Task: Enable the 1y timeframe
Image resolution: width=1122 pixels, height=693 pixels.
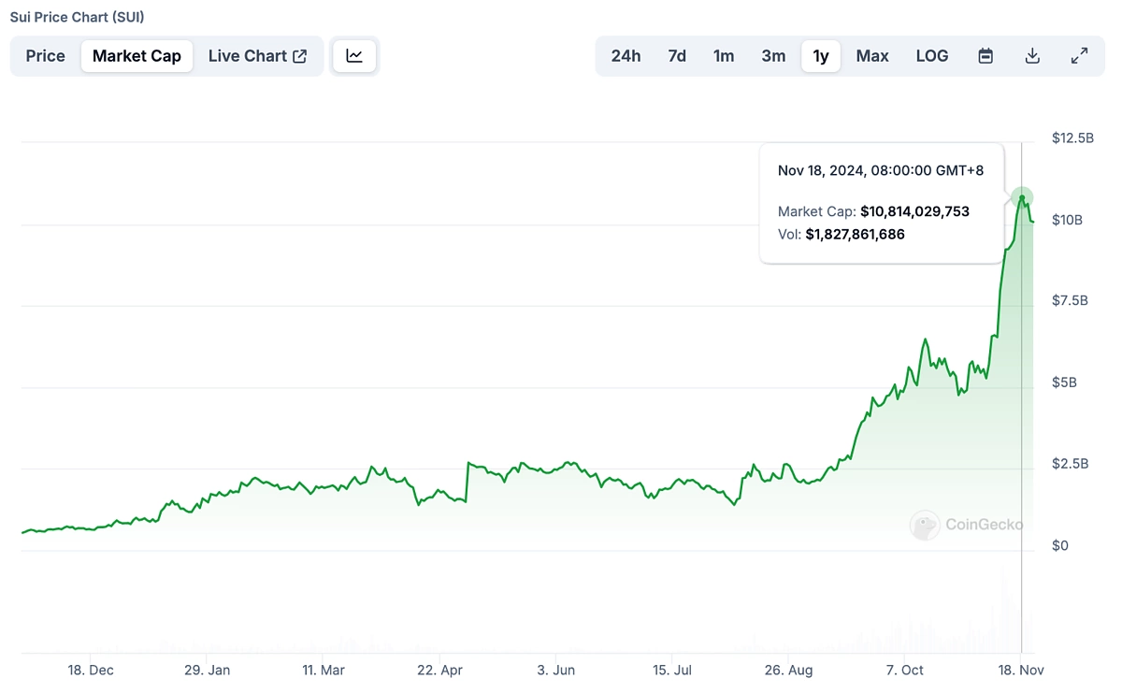Action: click(820, 55)
